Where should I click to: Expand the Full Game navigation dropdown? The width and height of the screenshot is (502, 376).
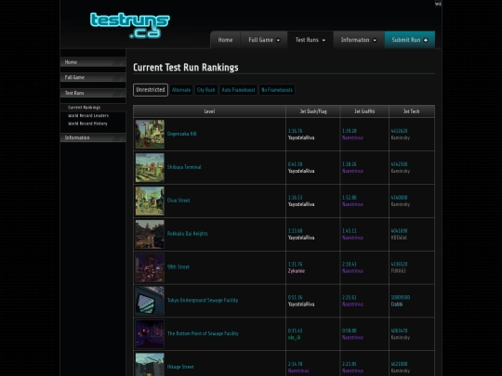(264, 40)
